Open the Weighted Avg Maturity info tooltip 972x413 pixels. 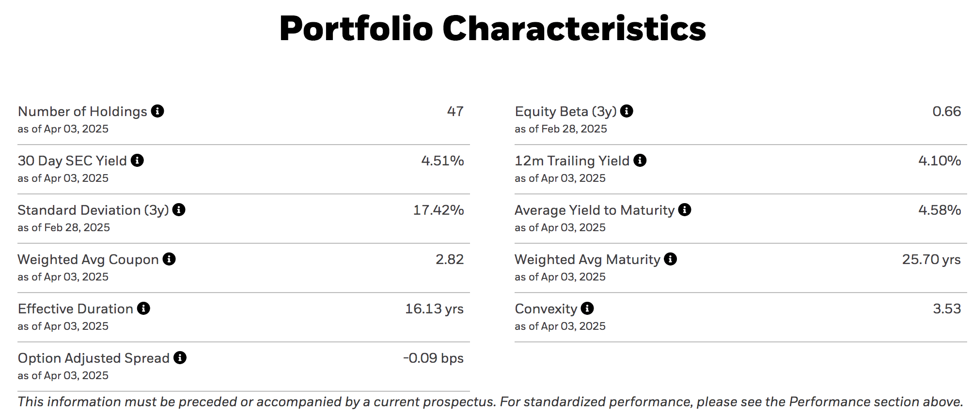671,260
